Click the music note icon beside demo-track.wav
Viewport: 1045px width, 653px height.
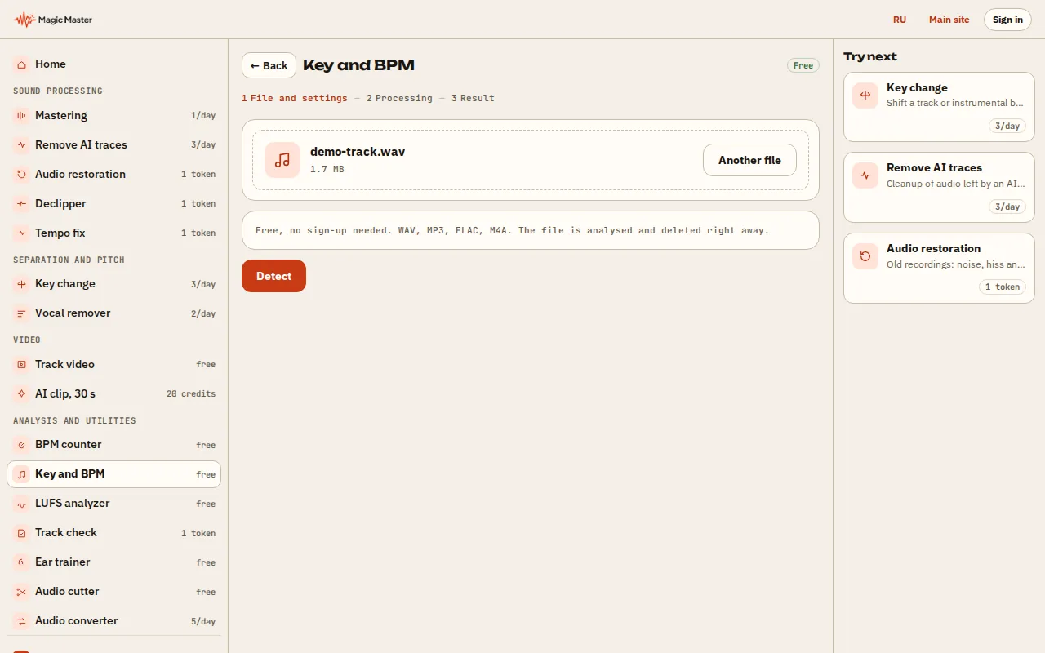282,160
